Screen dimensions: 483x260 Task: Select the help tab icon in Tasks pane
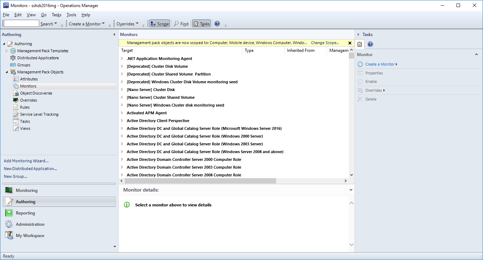click(x=370, y=44)
